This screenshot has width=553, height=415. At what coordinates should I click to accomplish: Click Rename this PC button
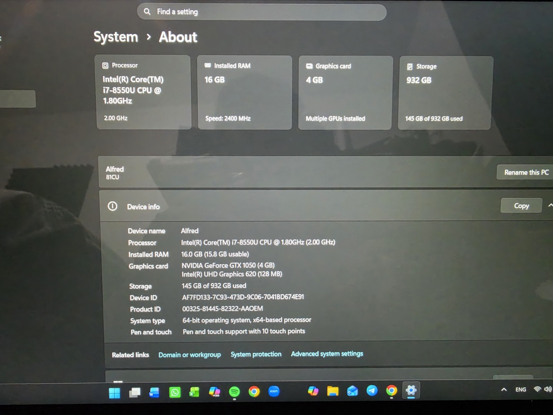[x=526, y=172]
